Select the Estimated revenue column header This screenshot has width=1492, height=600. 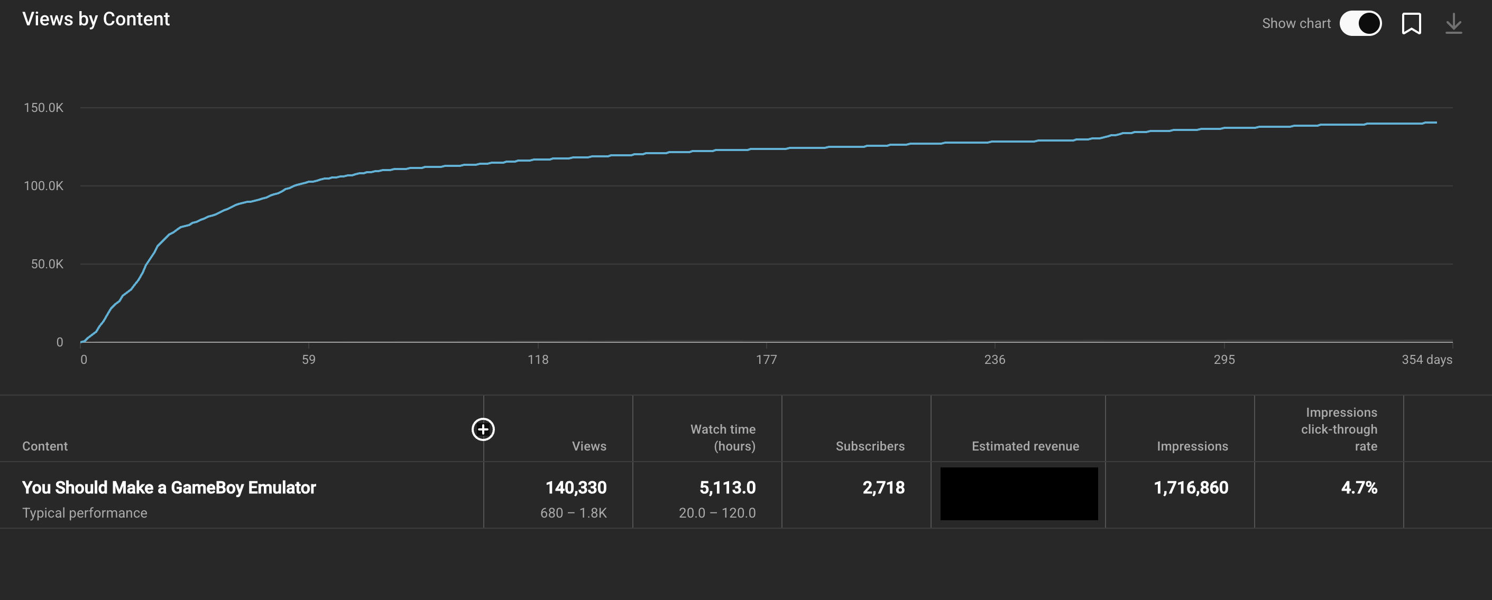click(x=1025, y=446)
